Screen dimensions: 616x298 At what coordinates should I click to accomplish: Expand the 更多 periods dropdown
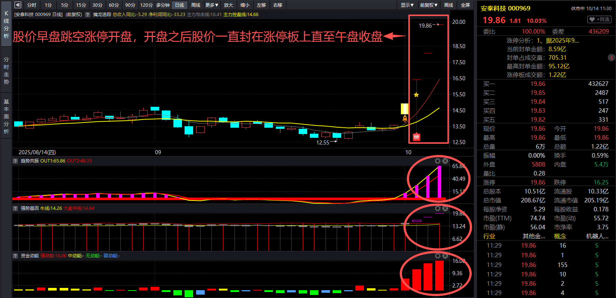212,5
